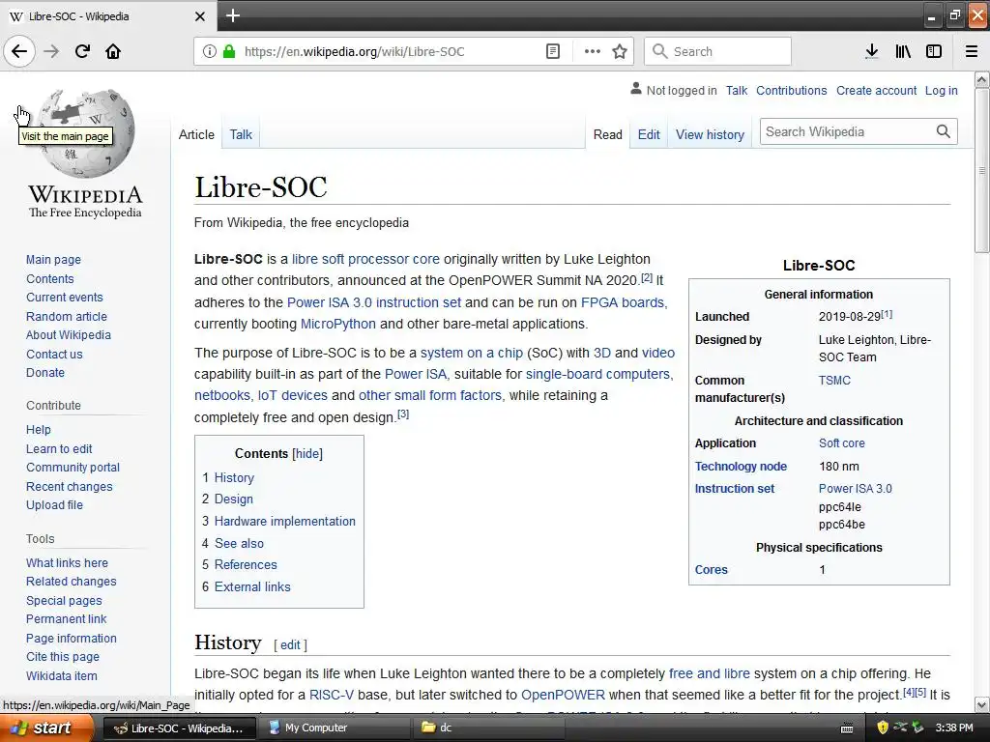Open Wikidata item link
The width and height of the screenshot is (990, 742).
[x=61, y=675]
